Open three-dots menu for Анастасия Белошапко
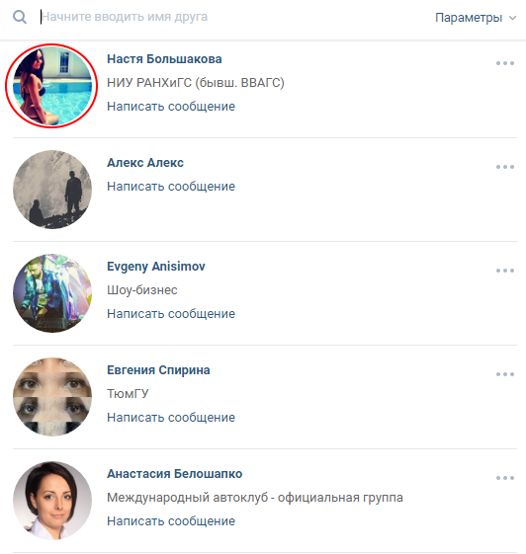The width and height of the screenshot is (526, 554). tap(505, 478)
